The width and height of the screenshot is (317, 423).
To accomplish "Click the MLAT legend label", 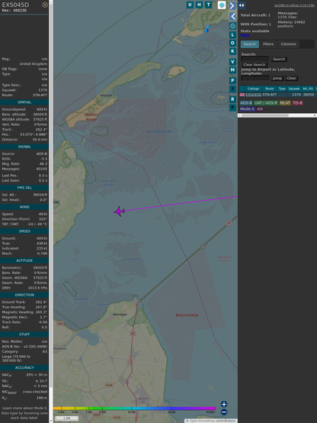I will pyautogui.click(x=285, y=103).
